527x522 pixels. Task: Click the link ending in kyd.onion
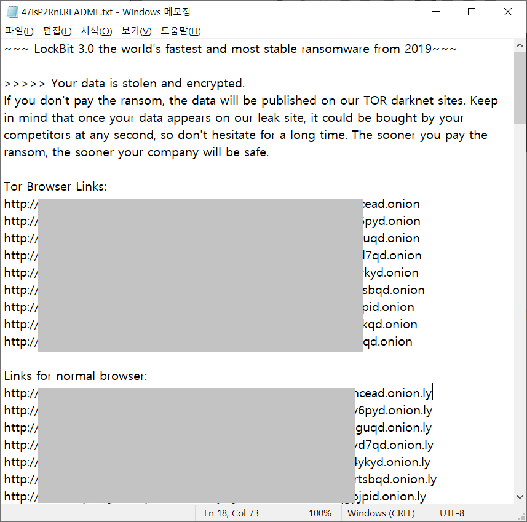[x=212, y=272]
